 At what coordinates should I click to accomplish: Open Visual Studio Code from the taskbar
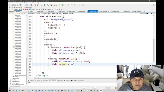coord(42,91)
